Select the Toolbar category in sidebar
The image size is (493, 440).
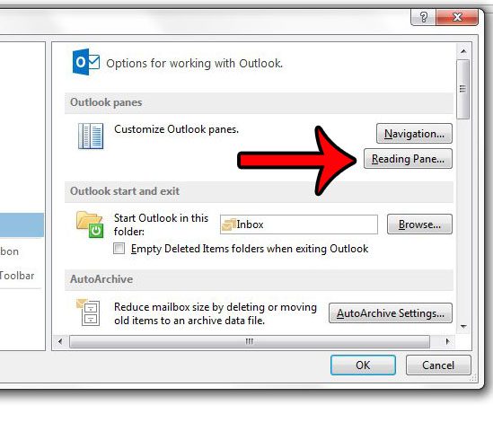click(17, 276)
